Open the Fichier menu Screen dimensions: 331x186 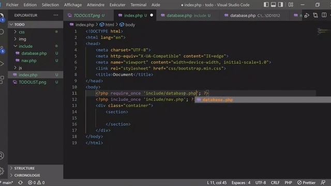click(x=12, y=5)
